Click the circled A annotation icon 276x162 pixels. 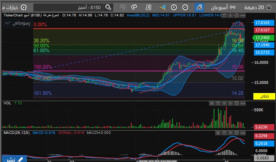point(174,7)
